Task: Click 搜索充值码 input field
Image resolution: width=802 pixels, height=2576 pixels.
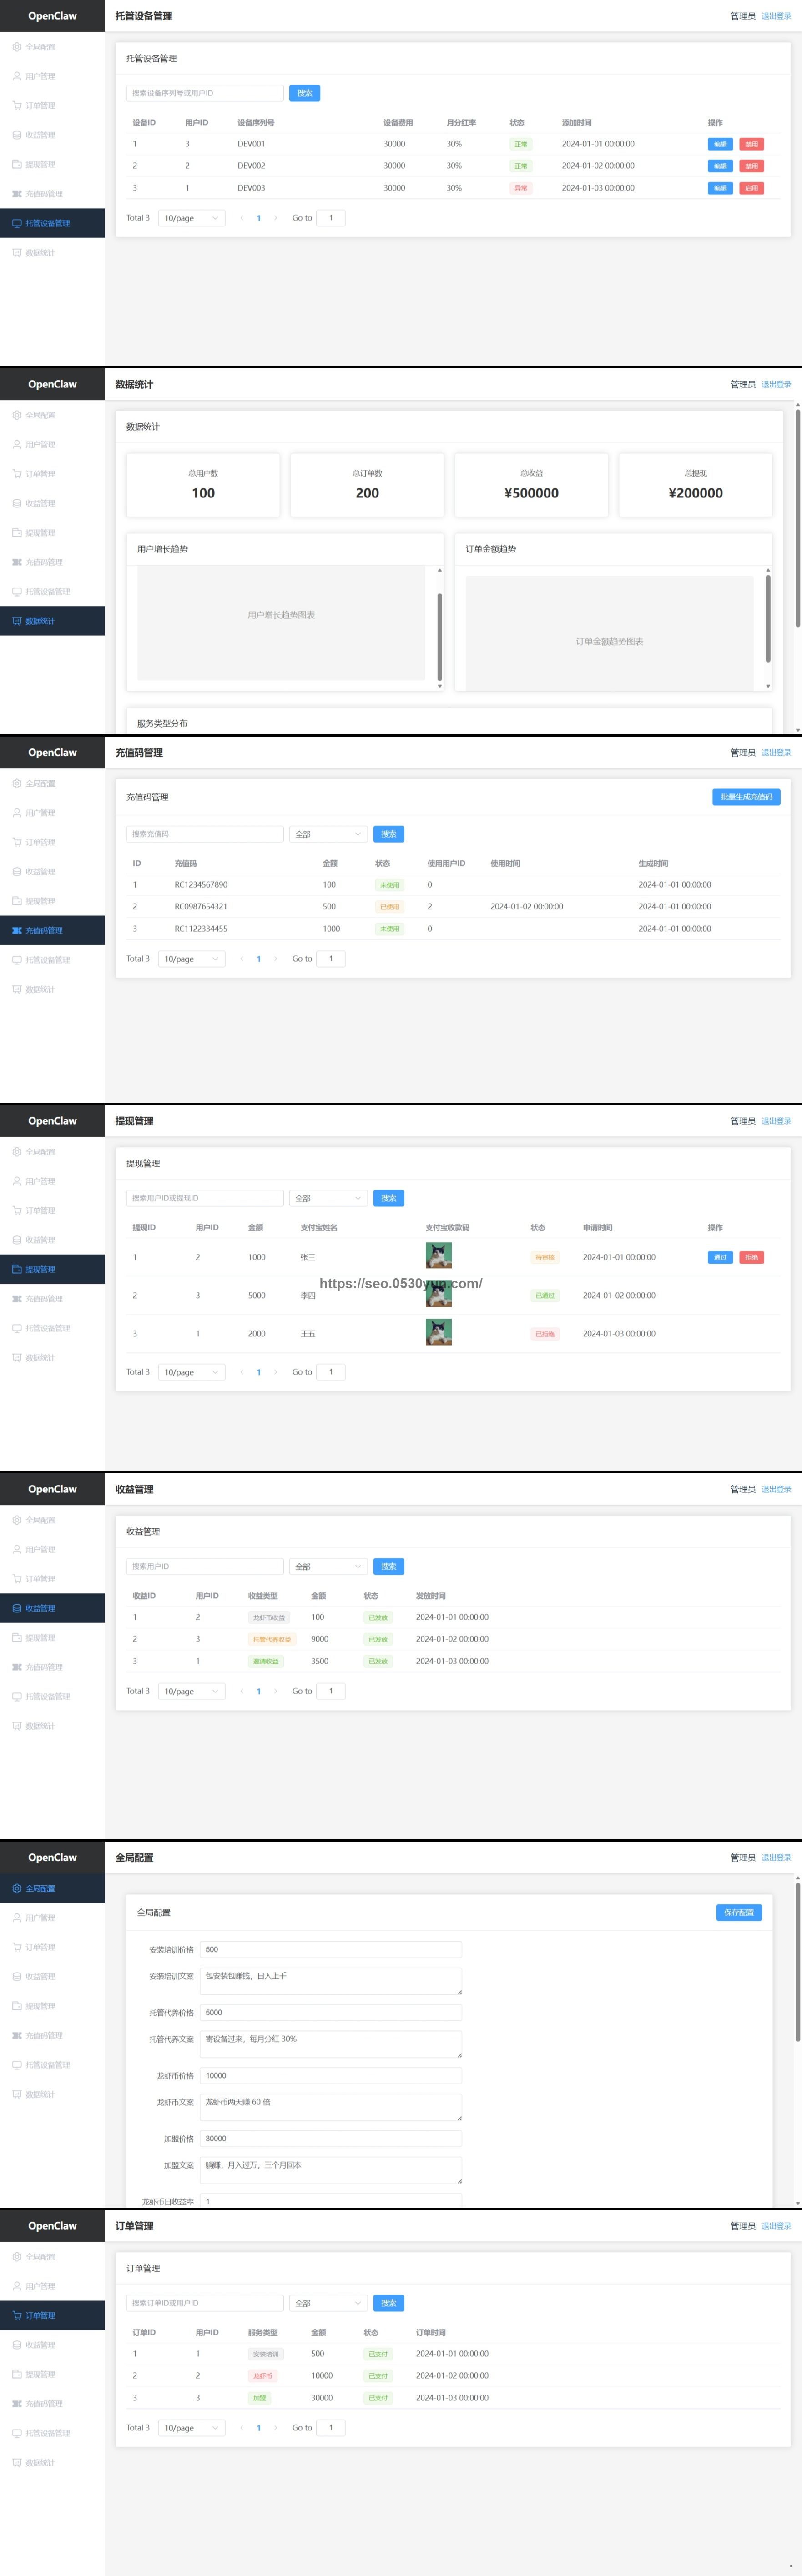Action: tap(205, 834)
